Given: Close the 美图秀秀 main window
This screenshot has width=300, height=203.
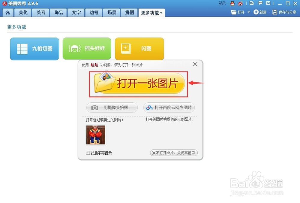Looking at the screenshot, I should pos(295,3).
